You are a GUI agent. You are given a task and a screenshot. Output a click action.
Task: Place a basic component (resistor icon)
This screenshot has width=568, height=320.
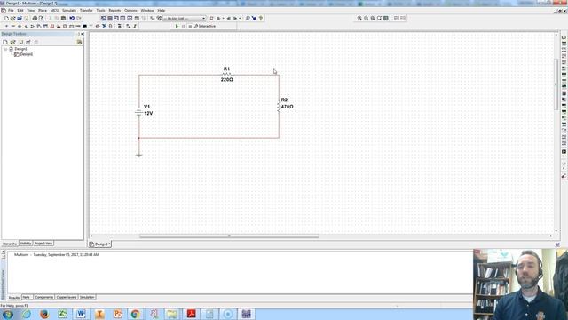pyautogui.click(x=13, y=26)
